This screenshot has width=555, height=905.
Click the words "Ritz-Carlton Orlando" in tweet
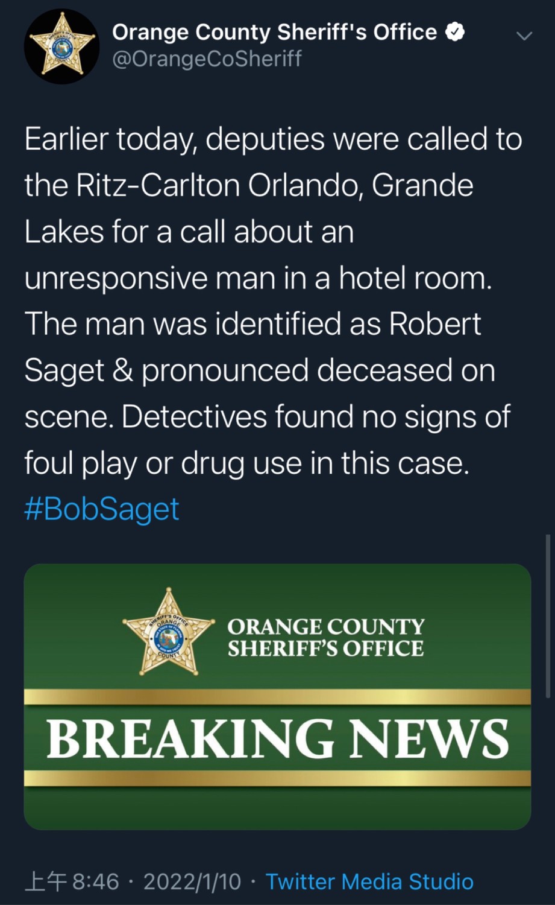(x=220, y=185)
